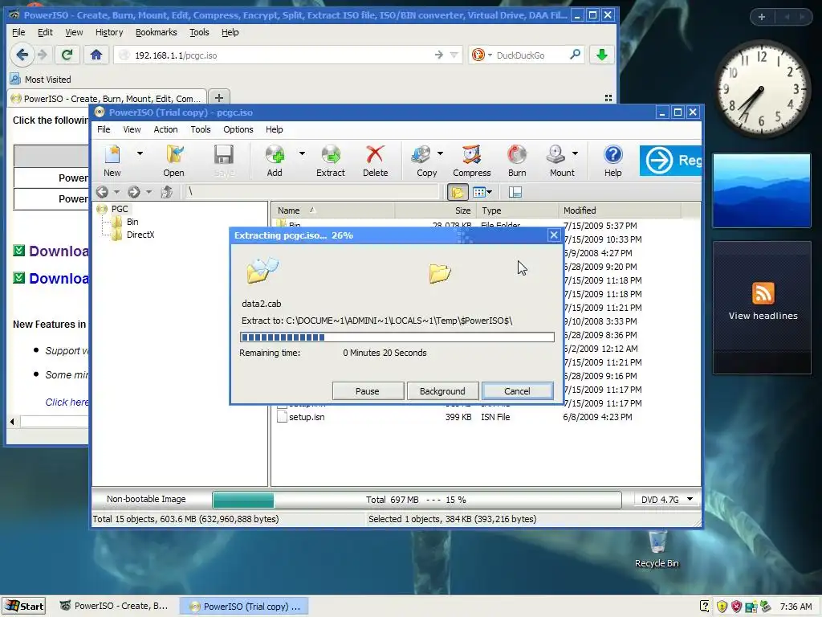
Task: Expand the Mount button dropdown arrow
Action: [575, 153]
